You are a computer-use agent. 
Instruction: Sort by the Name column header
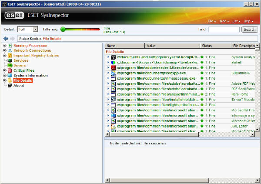click(x=125, y=46)
